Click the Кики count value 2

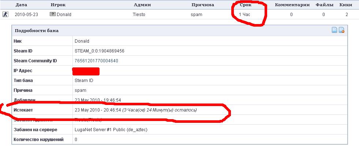point(347,15)
